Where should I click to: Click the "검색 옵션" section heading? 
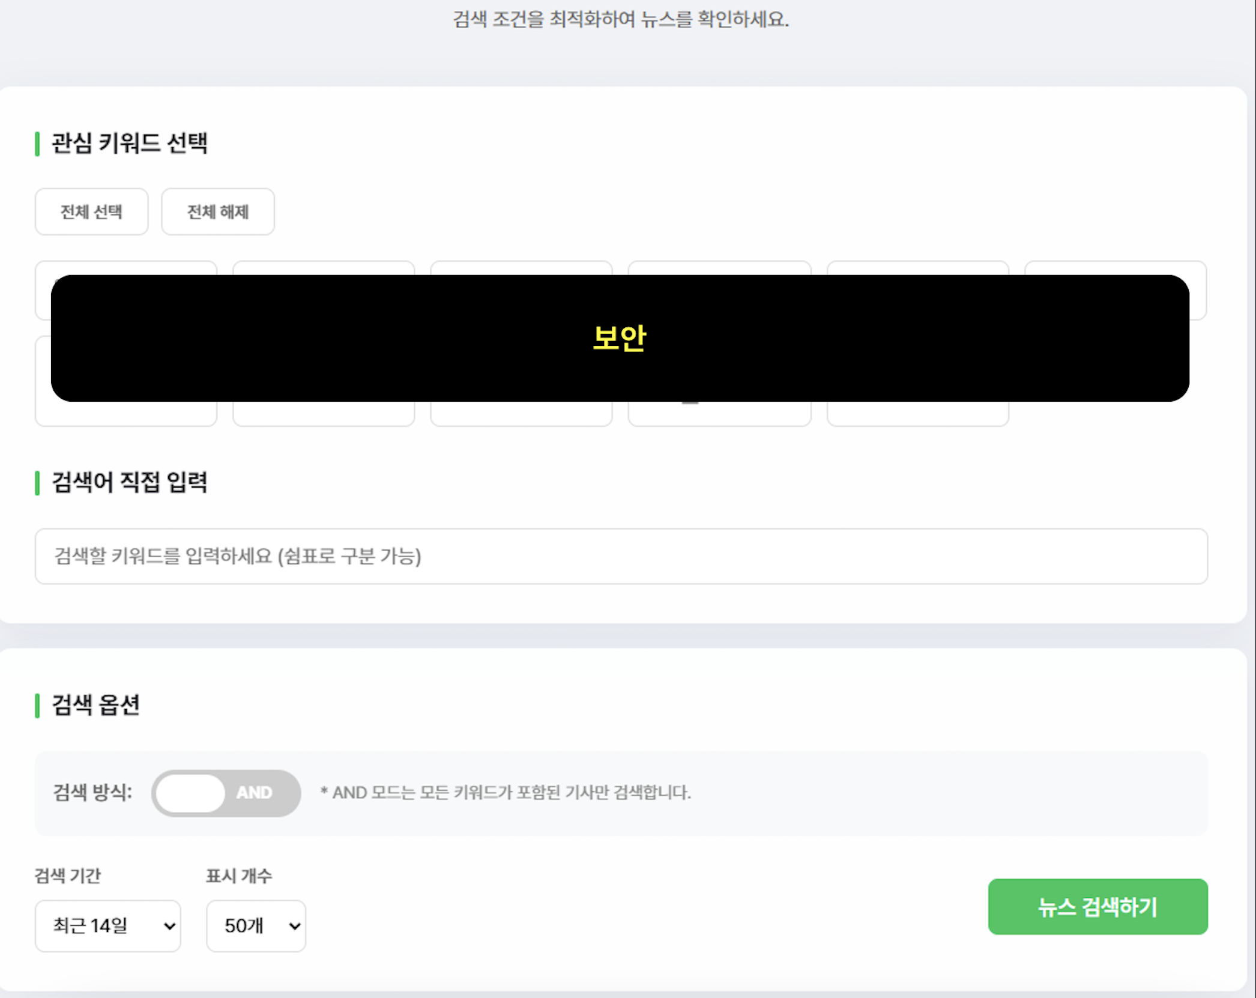click(x=95, y=705)
